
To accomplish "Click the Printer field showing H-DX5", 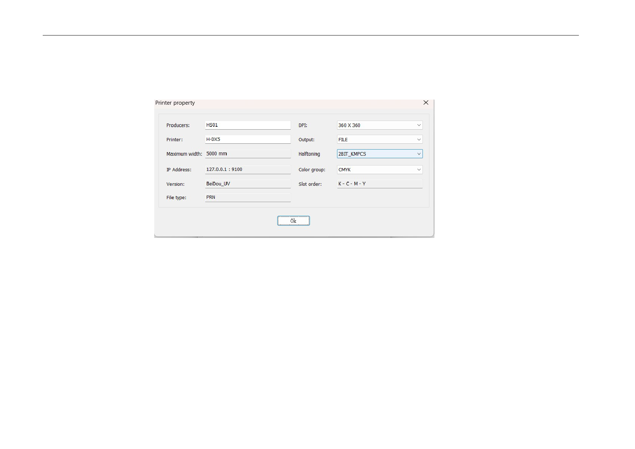I will click(248, 139).
